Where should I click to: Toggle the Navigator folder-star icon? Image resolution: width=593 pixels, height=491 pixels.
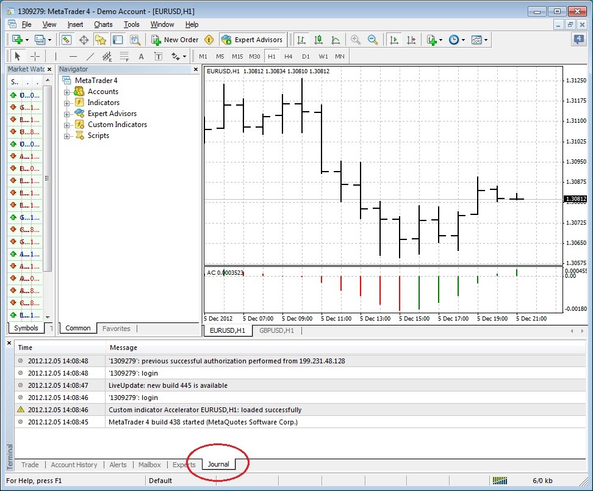(101, 39)
